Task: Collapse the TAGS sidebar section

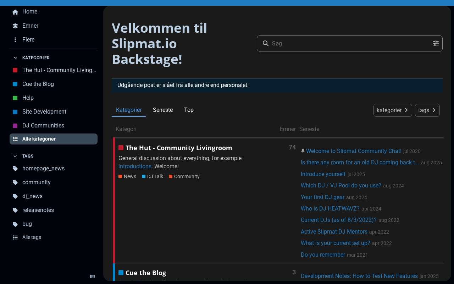Action: pyautogui.click(x=23, y=156)
